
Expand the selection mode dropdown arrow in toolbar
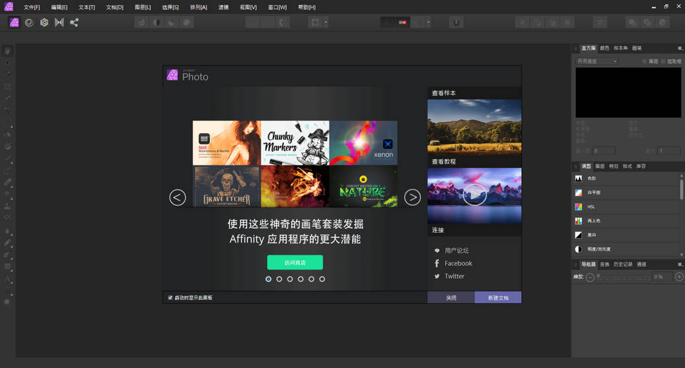(326, 22)
